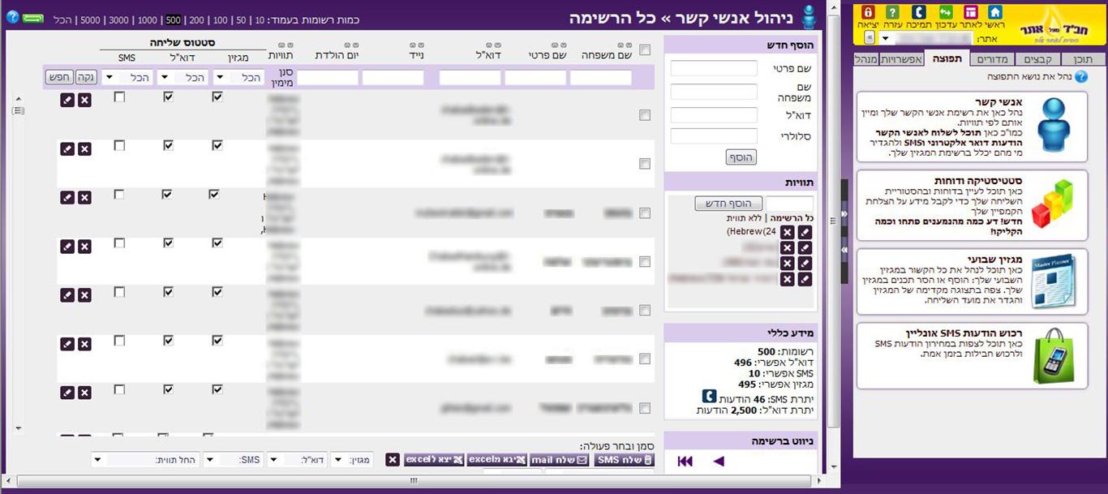Screen dimensions: 1108x494
Task: Click phone icon beside יתרת SMS
Action: click(x=709, y=397)
